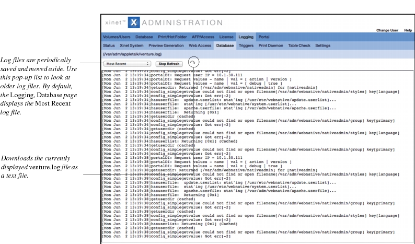Click the Stop Refresh button
The width and height of the screenshot is (415, 244).
click(x=169, y=64)
